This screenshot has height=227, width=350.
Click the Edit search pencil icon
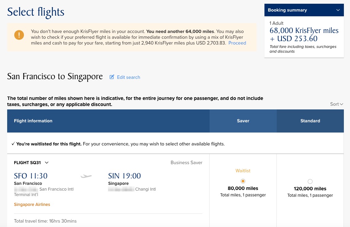(112, 77)
